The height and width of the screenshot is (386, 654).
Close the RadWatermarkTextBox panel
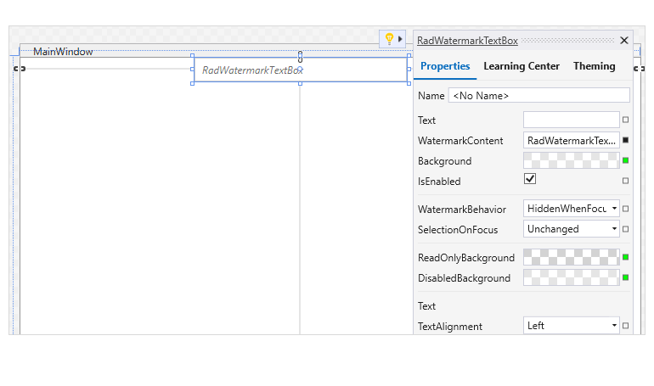624,40
